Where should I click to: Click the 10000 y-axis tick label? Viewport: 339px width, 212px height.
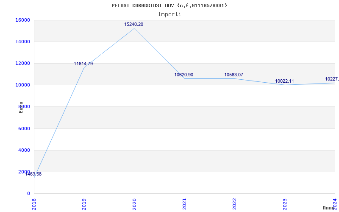click(x=22, y=85)
